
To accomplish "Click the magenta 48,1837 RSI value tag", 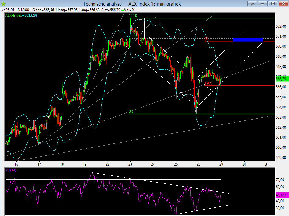I will tap(282, 195).
